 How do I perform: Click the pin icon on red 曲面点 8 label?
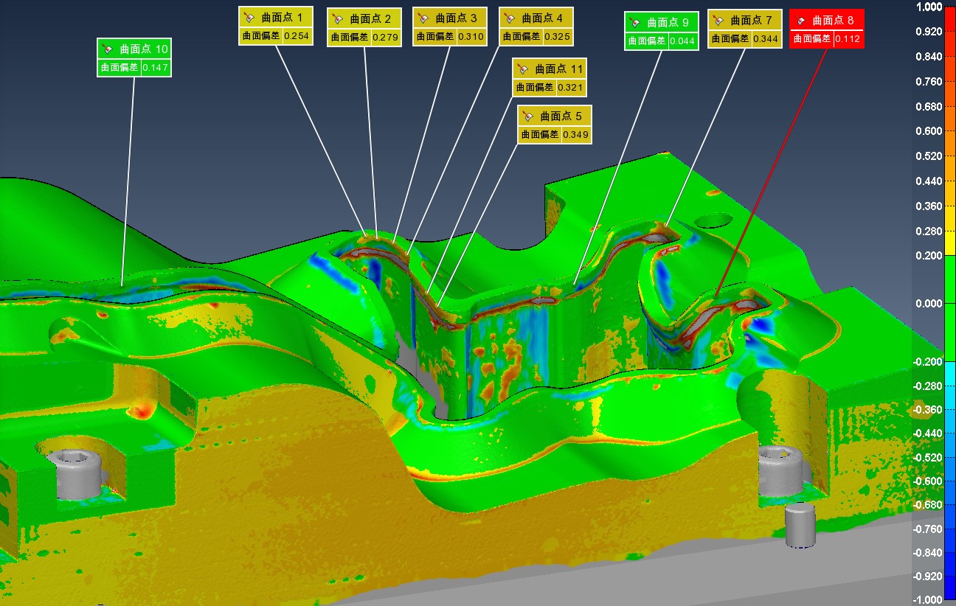pos(800,21)
